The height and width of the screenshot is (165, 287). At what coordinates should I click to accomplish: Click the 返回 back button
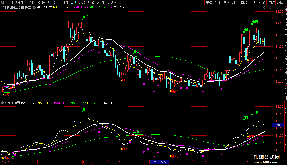click(280, 2)
